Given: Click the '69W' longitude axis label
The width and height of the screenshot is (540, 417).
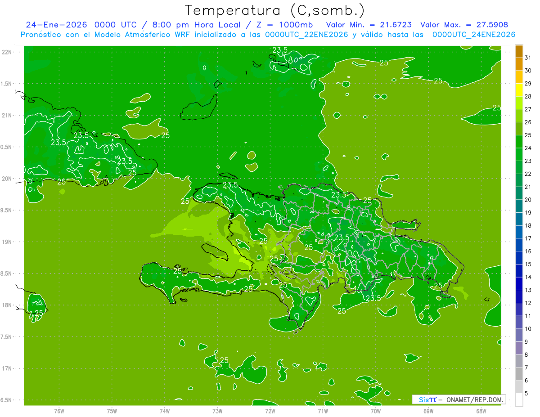Looking at the screenshot, I should [428, 411].
